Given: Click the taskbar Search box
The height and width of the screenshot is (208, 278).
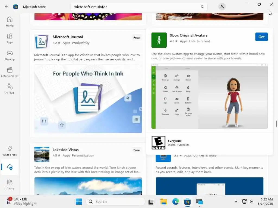Looking at the screenshot, I should [116, 201].
